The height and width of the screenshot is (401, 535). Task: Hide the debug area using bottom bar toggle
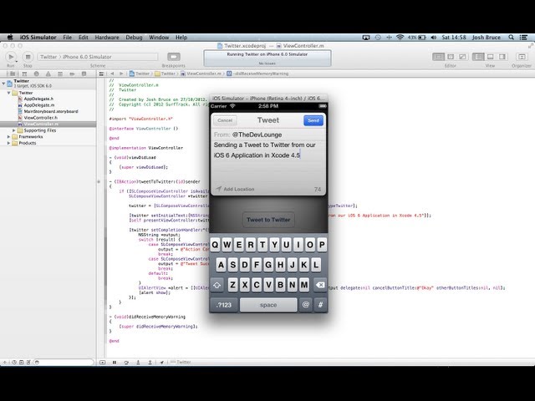[x=102, y=363]
